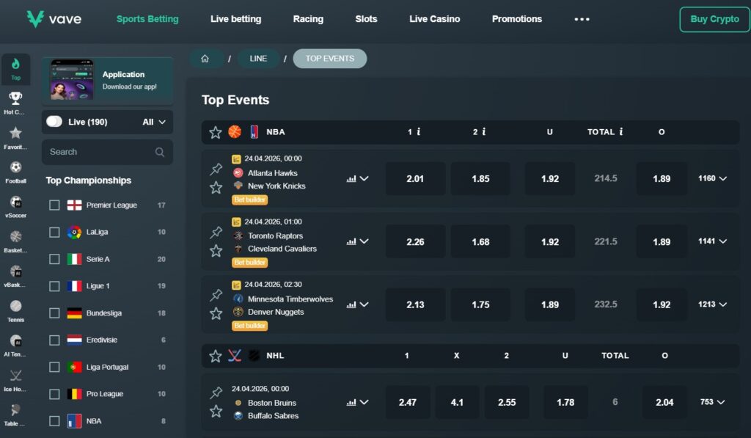Go to Promotions in top menu

point(516,19)
